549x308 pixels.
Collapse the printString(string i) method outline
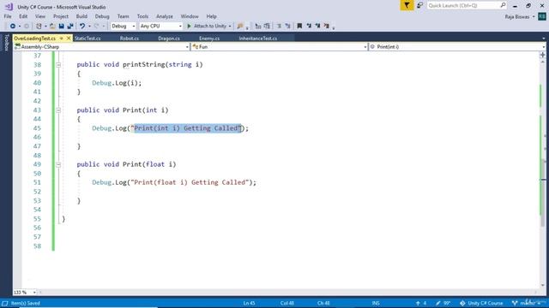tap(58, 65)
